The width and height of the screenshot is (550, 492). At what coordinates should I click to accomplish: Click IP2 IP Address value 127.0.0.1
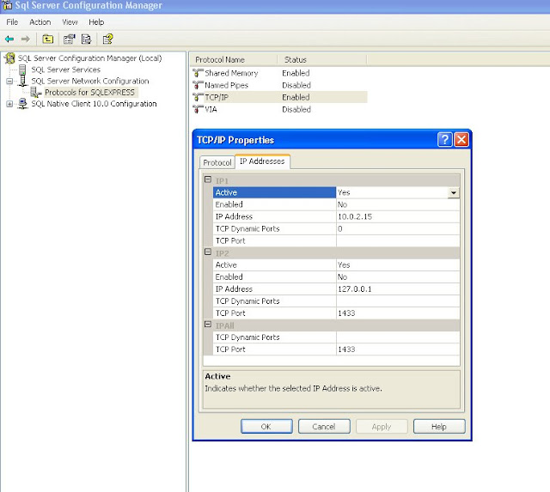pyautogui.click(x=398, y=289)
